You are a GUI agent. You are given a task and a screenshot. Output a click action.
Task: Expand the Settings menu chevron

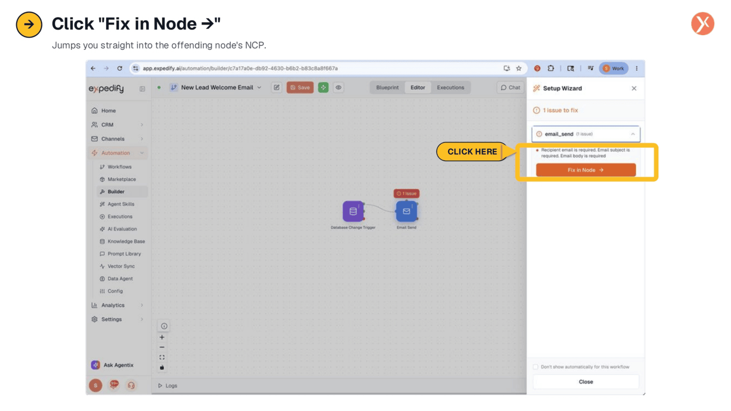[142, 319]
